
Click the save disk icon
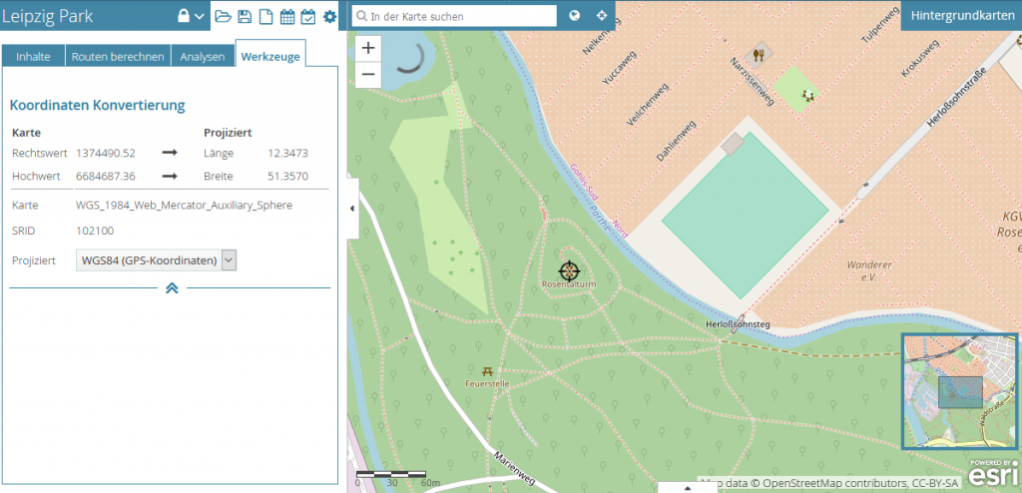(x=245, y=16)
